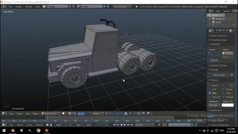Open the World properties tab
The height and width of the screenshot is (134, 238).
point(227,31)
